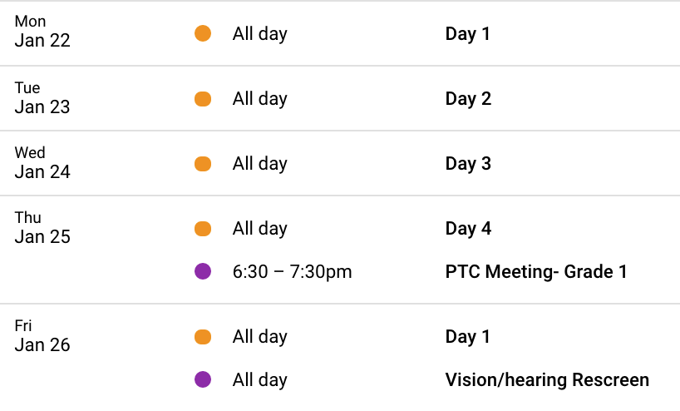680x411 pixels.
Task: Click the orange dot for Fri Jan 26
Action: pos(203,337)
